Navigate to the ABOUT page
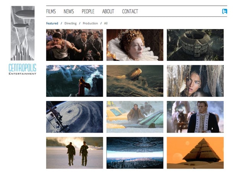237x172 pixels. coord(108,11)
